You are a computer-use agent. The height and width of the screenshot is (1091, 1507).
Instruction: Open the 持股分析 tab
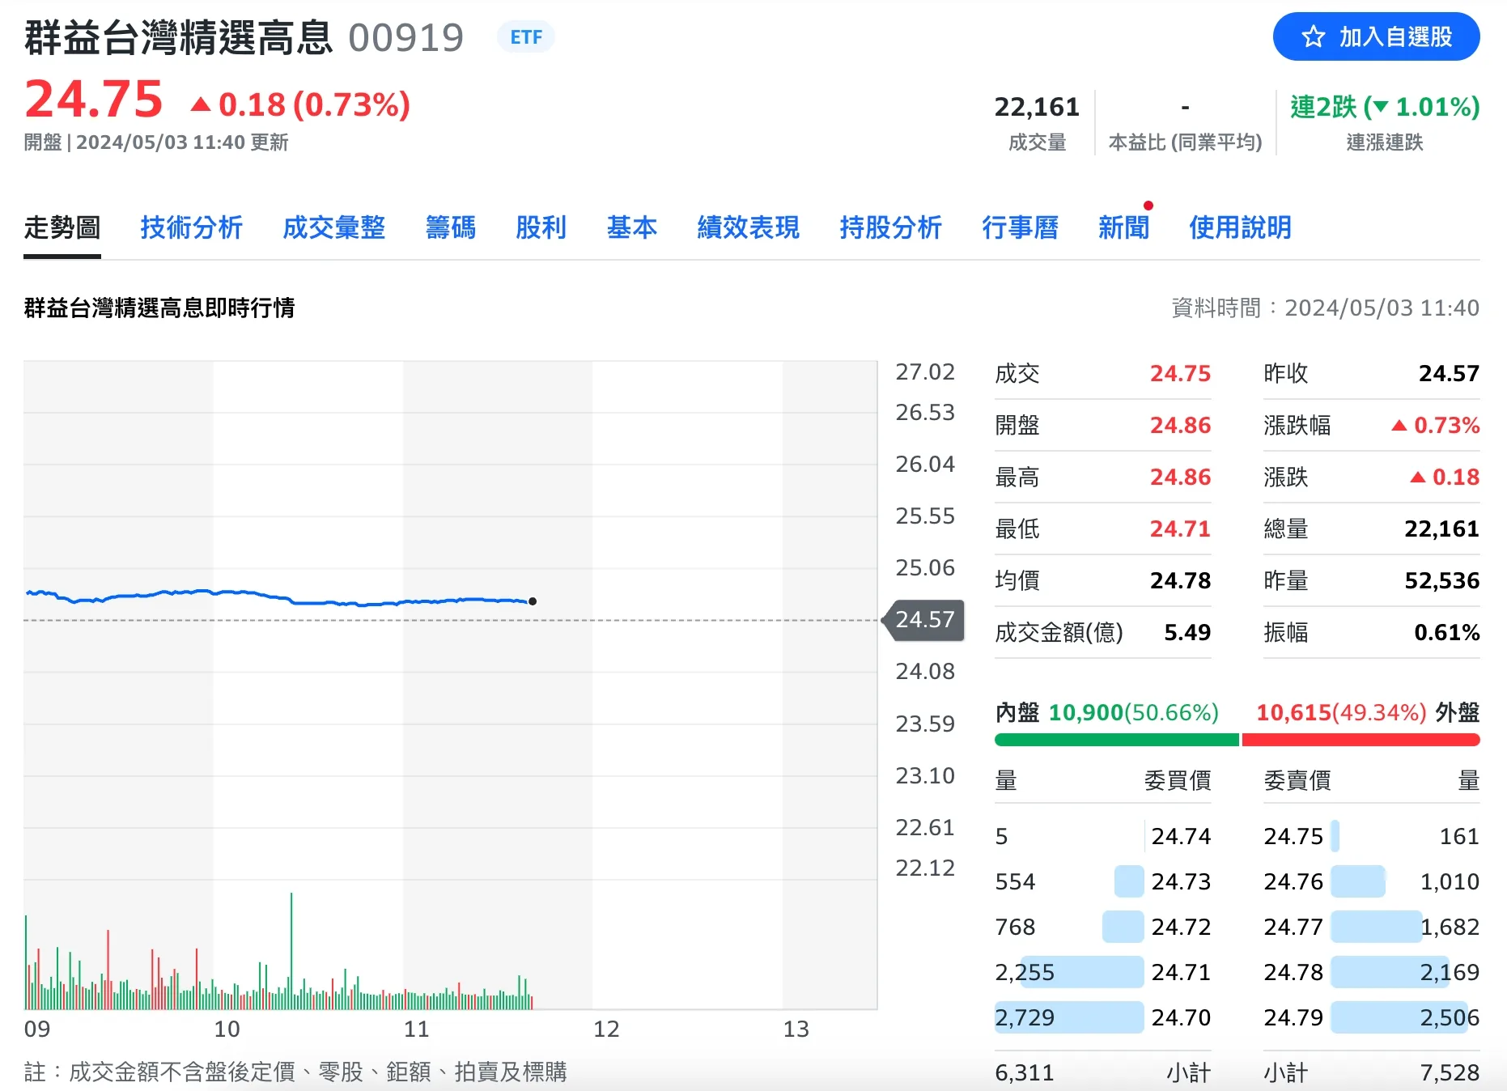(x=891, y=227)
